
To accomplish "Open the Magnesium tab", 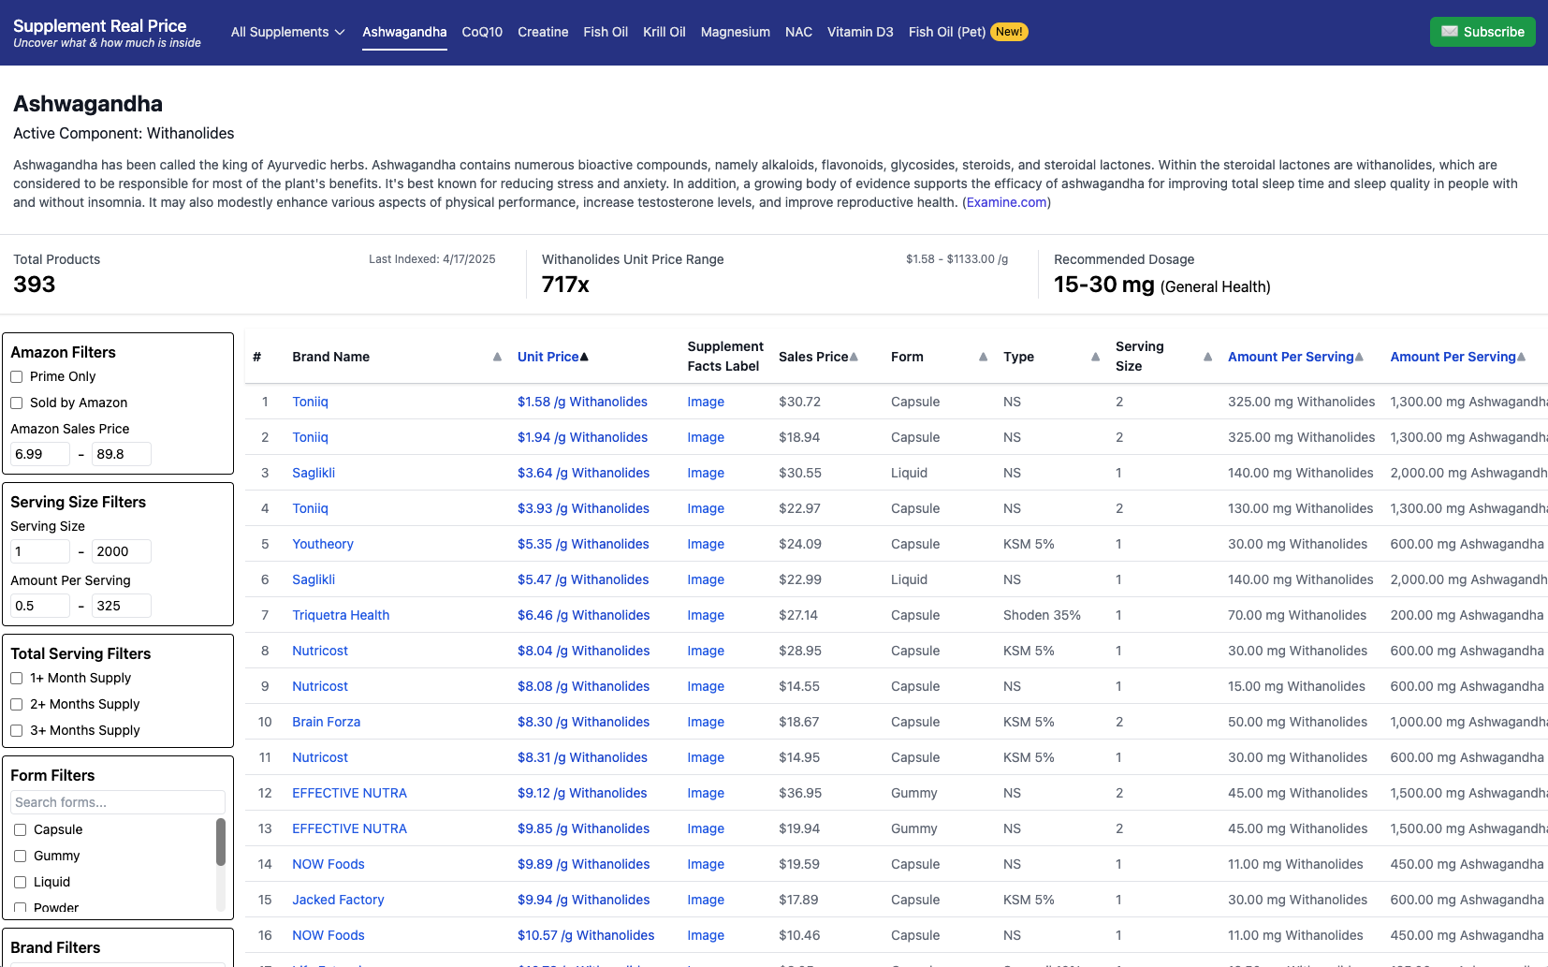I will (x=736, y=32).
